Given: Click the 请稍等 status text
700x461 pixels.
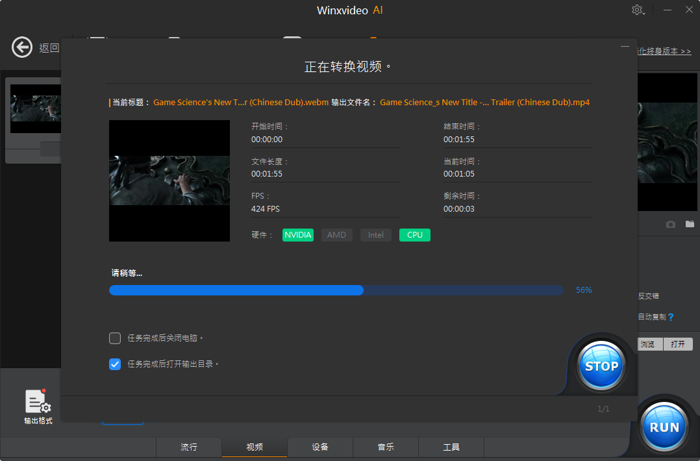Looking at the screenshot, I should click(127, 273).
